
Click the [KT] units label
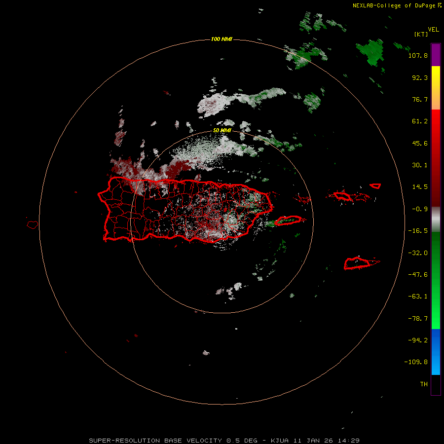click(x=421, y=34)
